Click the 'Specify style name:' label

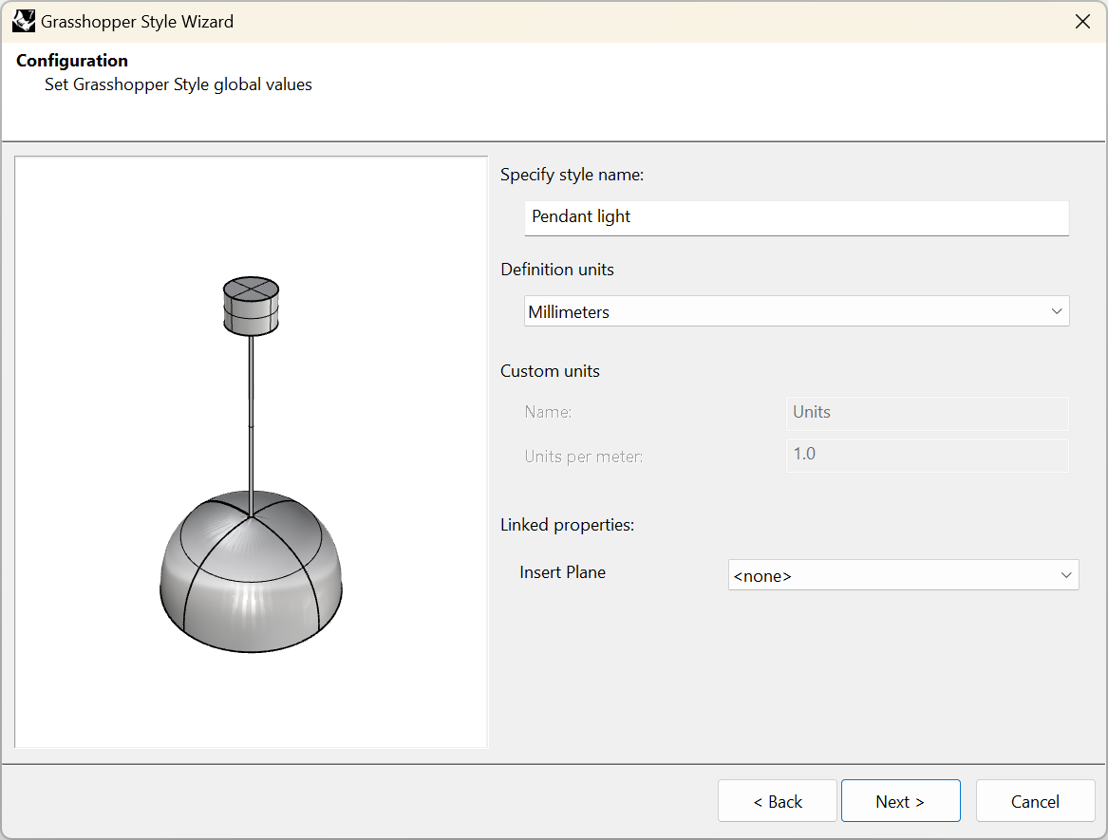tap(572, 175)
